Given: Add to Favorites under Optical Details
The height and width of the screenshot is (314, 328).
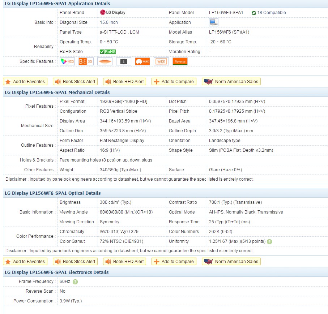Looking at the screenshot, I should pyautogui.click(x=25, y=262).
